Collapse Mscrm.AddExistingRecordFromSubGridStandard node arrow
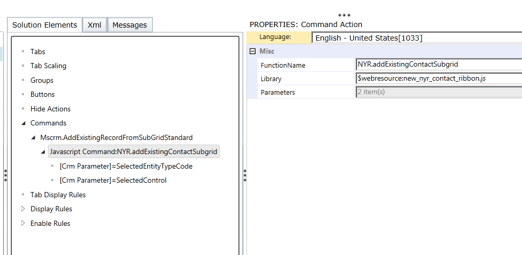Image resolution: width=522 pixels, height=255 pixels. click(33, 138)
